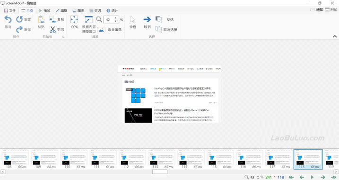Viewport: 339px width, 180px height.
Task: Select frame 112 thumbnail
Action: [x=132, y=159]
